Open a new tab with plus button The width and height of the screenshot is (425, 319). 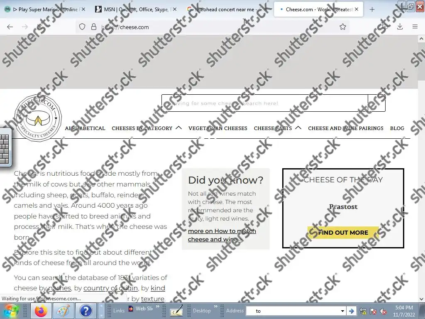pos(372,10)
